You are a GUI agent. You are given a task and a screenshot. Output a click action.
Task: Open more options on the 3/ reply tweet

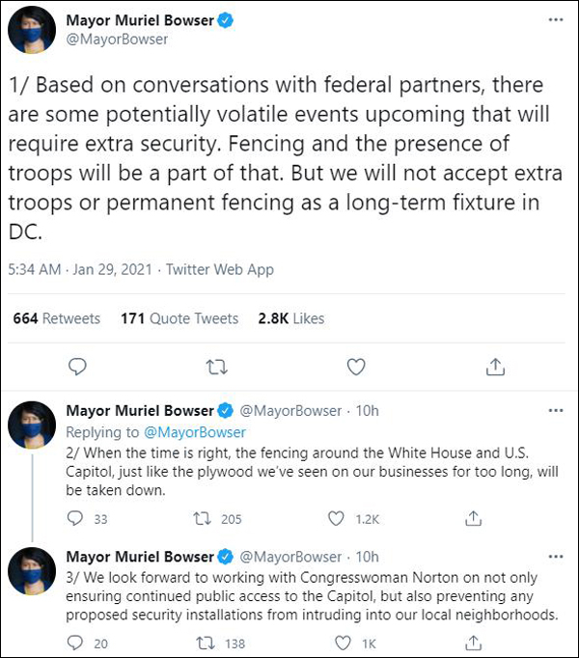click(555, 557)
